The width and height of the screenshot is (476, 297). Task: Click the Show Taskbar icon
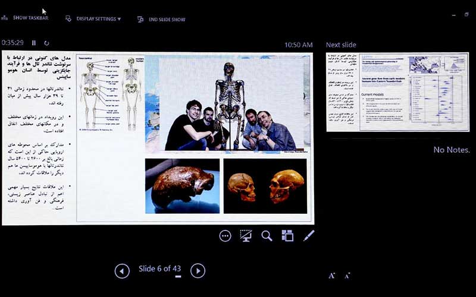coord(4,18)
